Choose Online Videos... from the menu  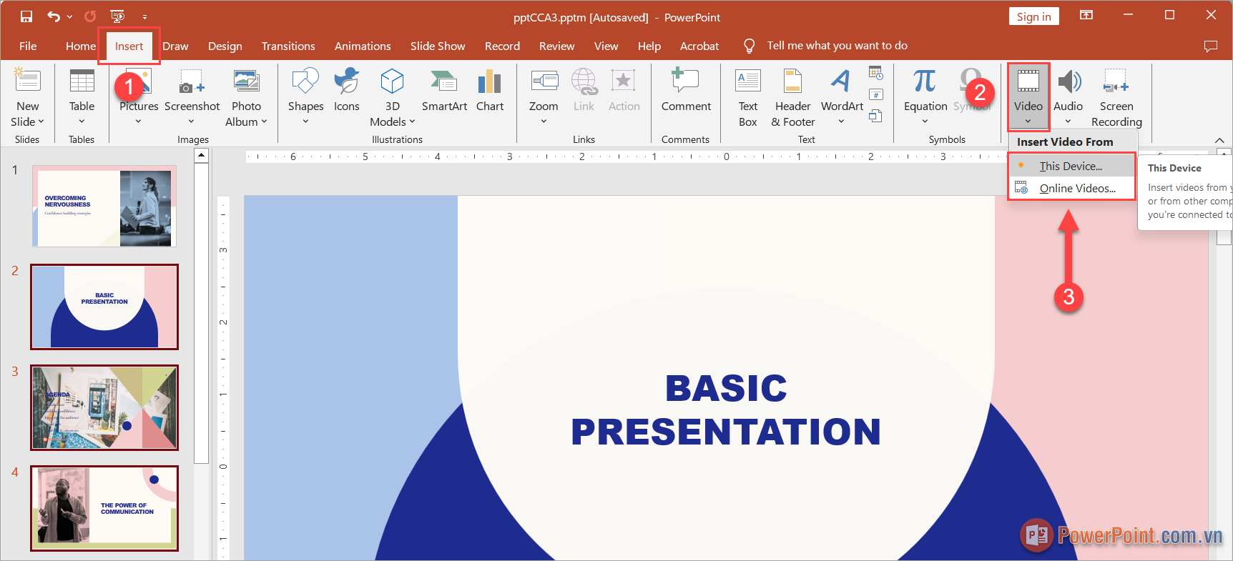pos(1071,188)
